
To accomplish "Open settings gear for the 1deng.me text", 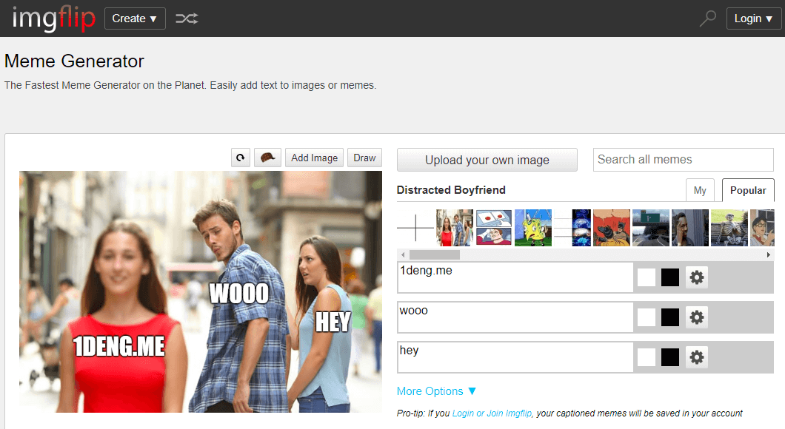I will 696,277.
